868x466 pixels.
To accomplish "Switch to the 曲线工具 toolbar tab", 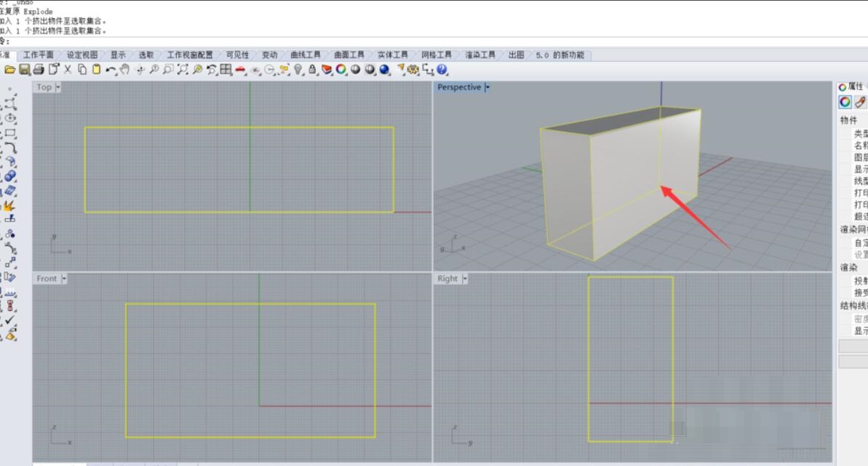I will pos(305,55).
